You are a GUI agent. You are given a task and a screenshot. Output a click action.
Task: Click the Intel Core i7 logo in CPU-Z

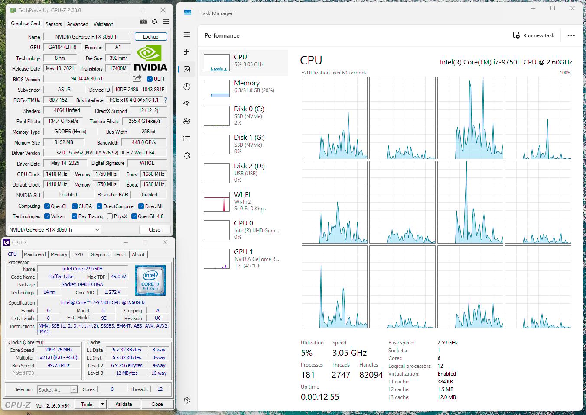(150, 280)
